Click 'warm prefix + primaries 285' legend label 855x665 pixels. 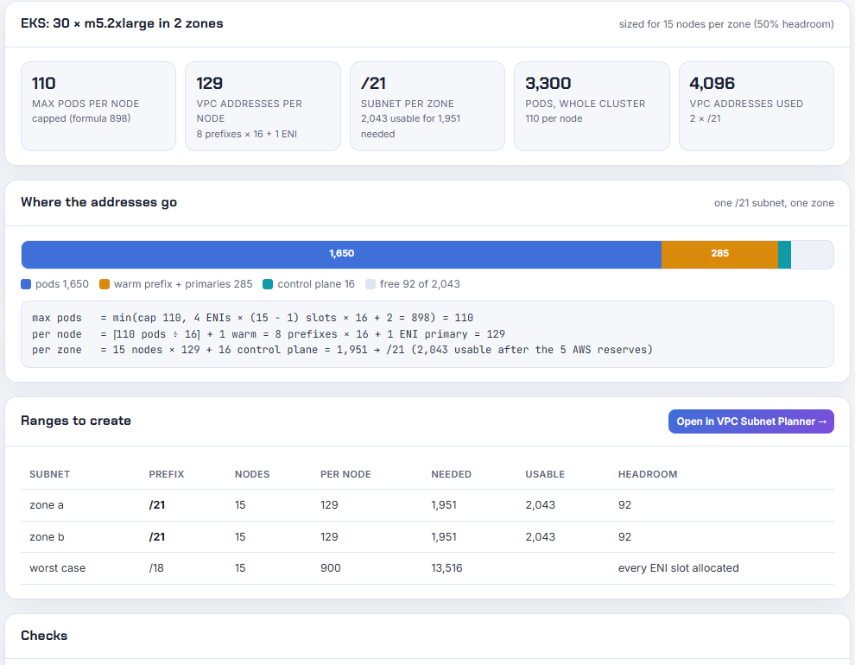pyautogui.click(x=183, y=284)
